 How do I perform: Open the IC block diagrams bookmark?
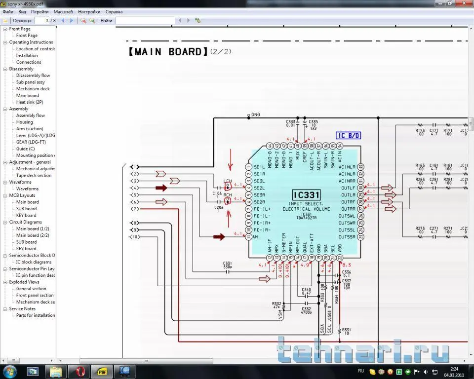34,262
